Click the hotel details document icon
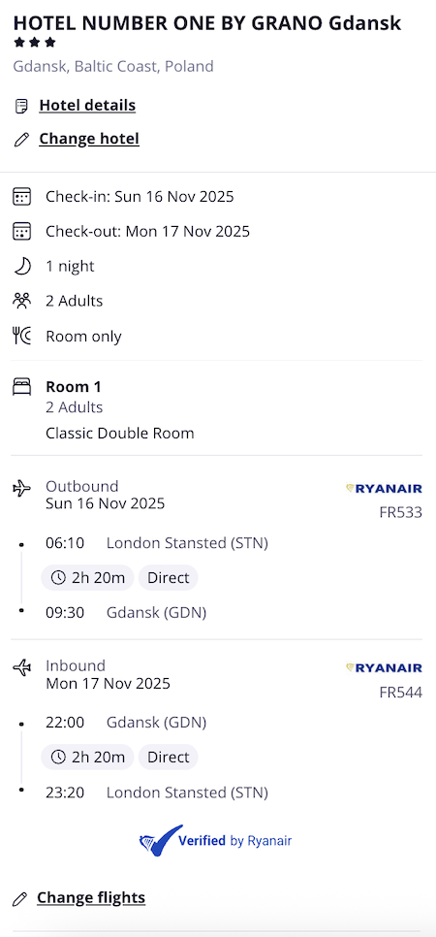This screenshot has width=436, height=937. (x=21, y=107)
